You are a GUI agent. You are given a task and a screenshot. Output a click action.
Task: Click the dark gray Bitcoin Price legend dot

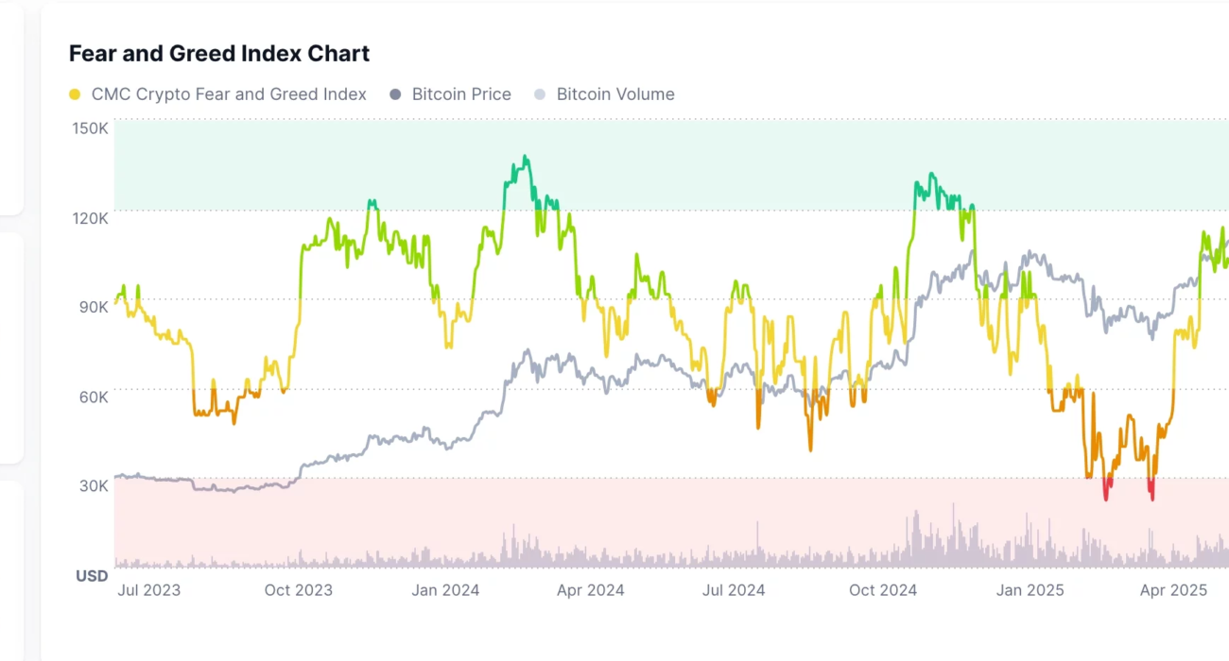pyautogui.click(x=395, y=94)
